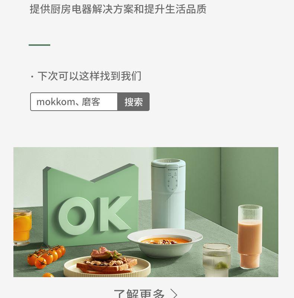294x298 pixels.
Task: Click the green divider line below the headline
Action: (39, 45)
